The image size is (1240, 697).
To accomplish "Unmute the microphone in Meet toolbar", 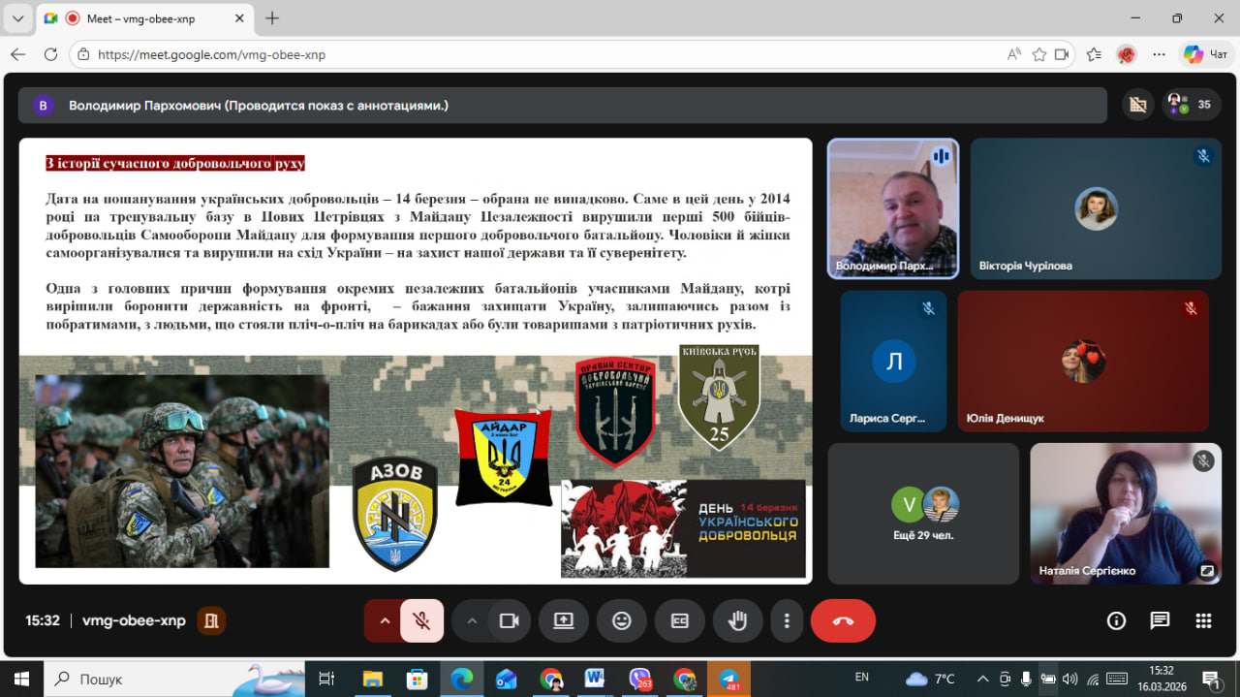I will coord(421,621).
